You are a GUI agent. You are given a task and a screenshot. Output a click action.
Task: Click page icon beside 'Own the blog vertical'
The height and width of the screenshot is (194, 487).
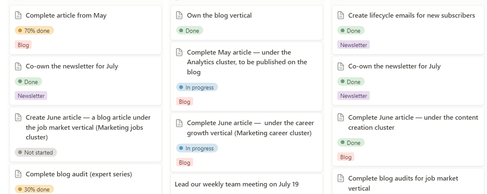tap(179, 16)
